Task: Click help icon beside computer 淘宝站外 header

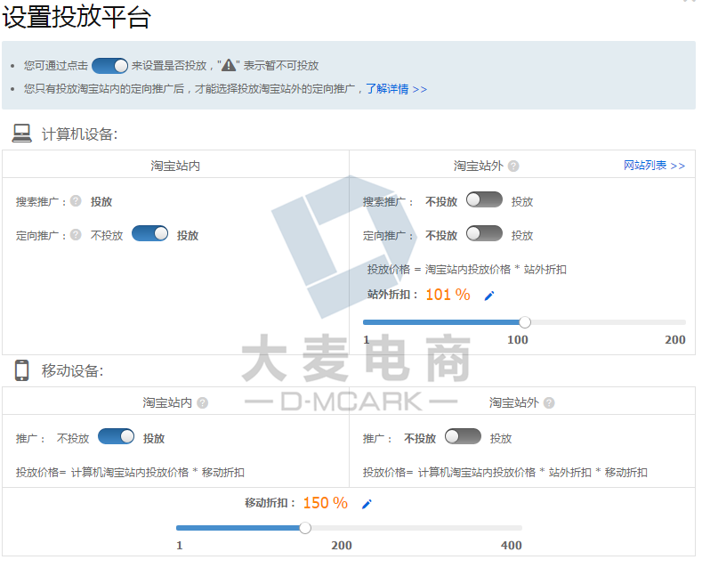Action: [x=513, y=166]
